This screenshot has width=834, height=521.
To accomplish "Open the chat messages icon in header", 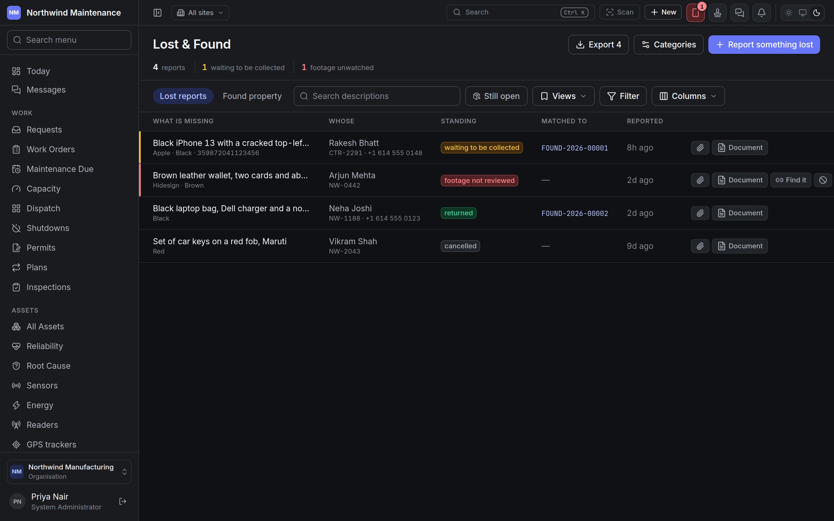I will [x=739, y=13].
